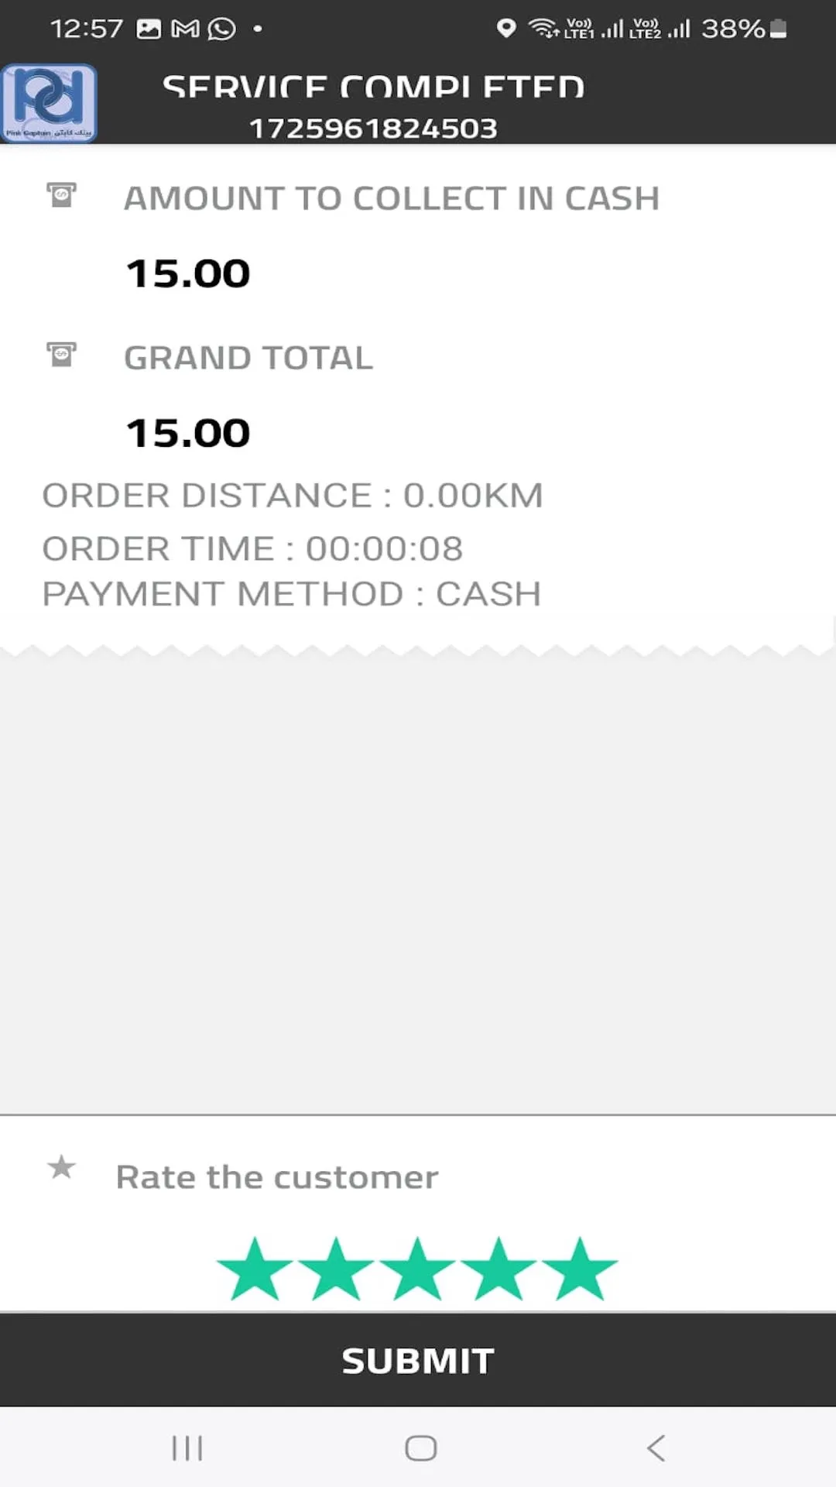This screenshot has height=1487, width=836.
Task: Tap the Order Time text
Action: (252, 549)
